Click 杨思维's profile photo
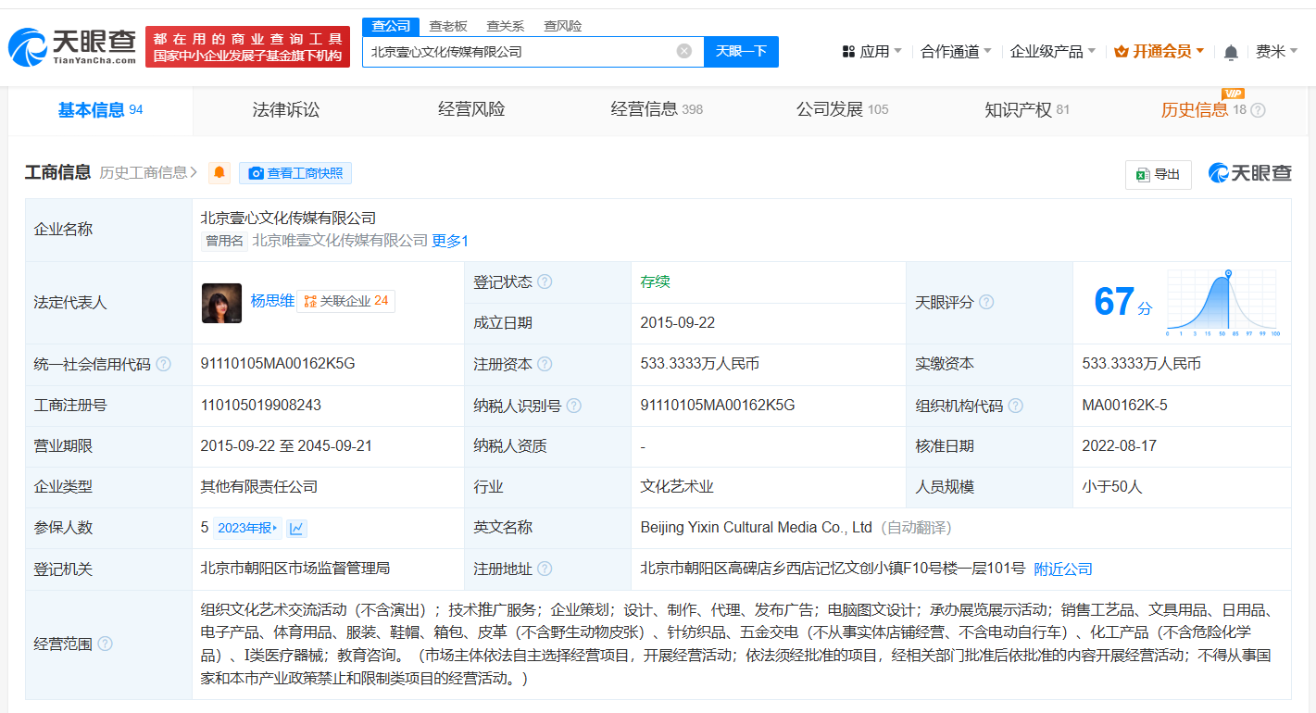Screen dimensions: 1316x713 [x=221, y=303]
